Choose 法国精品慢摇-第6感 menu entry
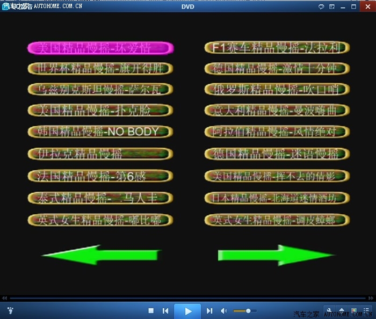Screen dimensions: 376x319 coord(100,176)
